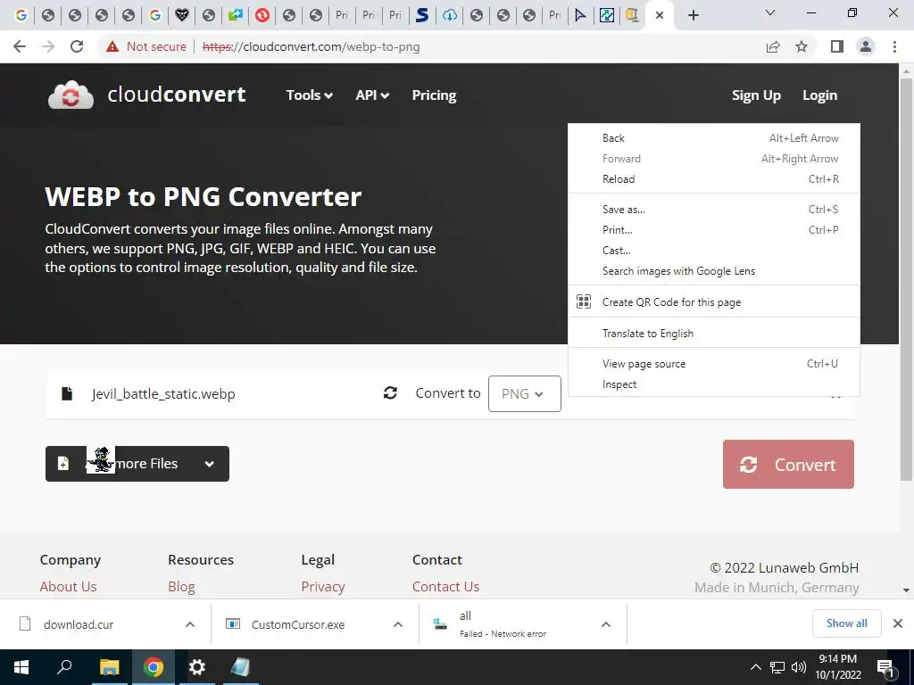
Task: Open the PNG output format dropdown
Action: pyautogui.click(x=525, y=393)
